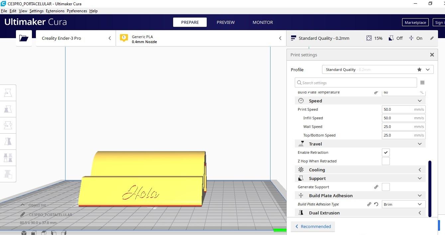Click link icon beside Generate Support

point(376,187)
